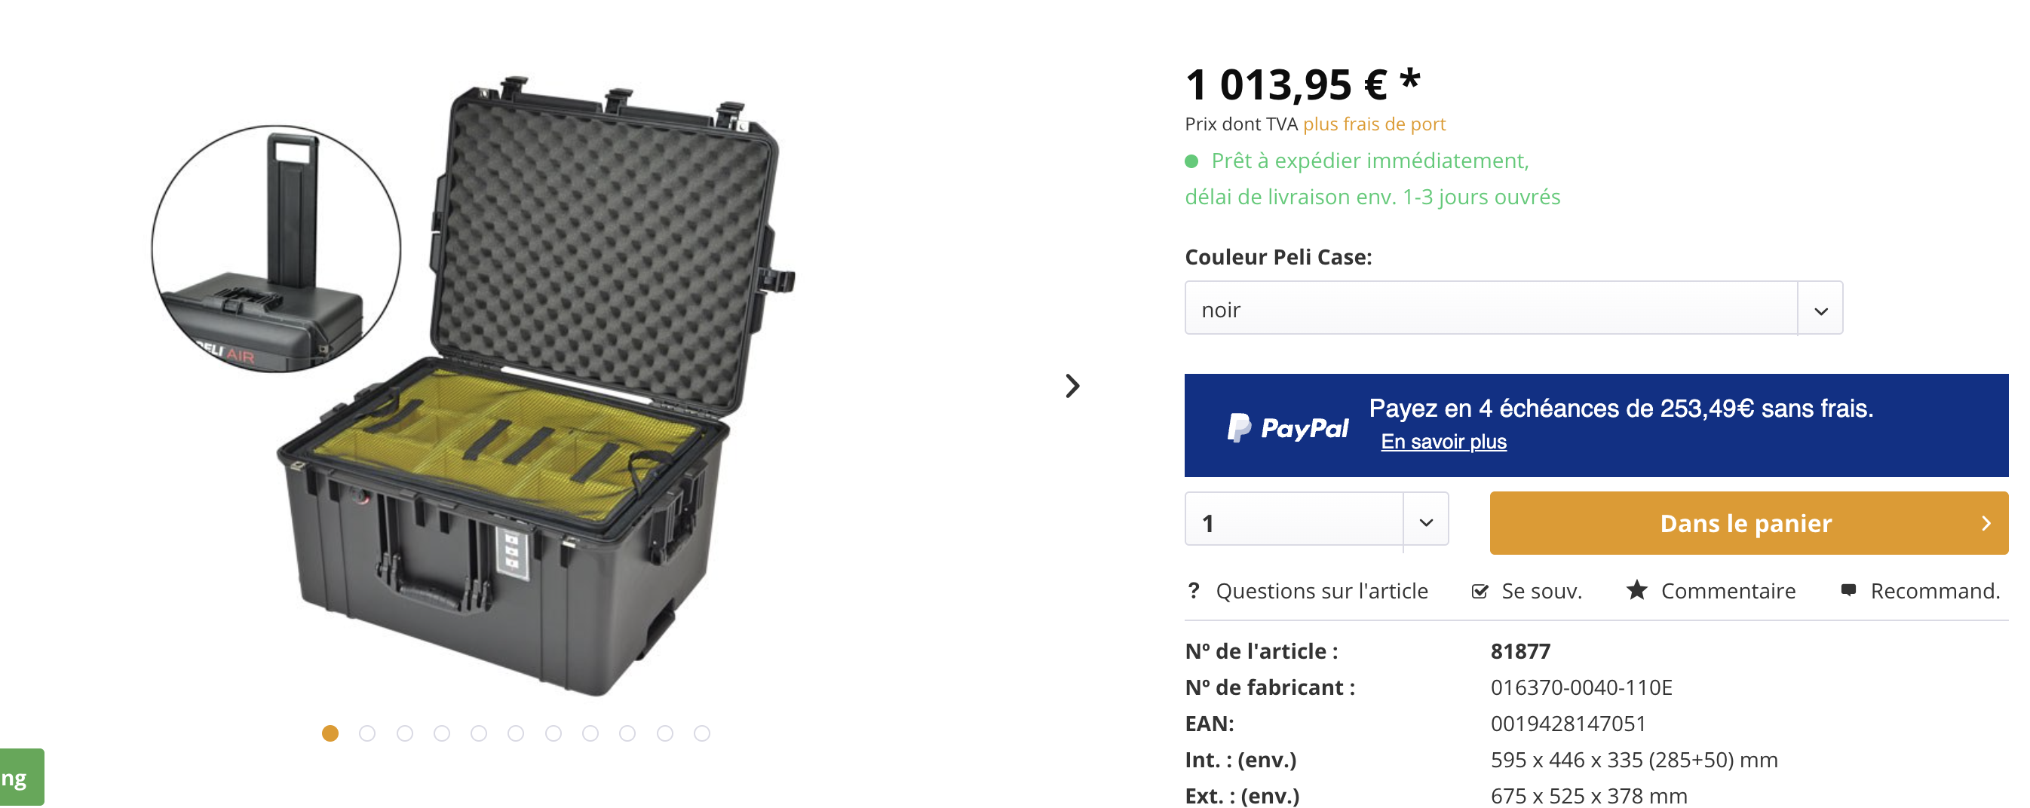Select the second image carousel dot
The width and height of the screenshot is (2030, 808).
pyautogui.click(x=367, y=733)
